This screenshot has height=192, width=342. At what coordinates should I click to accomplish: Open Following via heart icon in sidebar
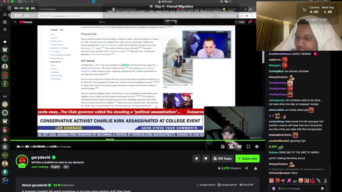coord(5,30)
